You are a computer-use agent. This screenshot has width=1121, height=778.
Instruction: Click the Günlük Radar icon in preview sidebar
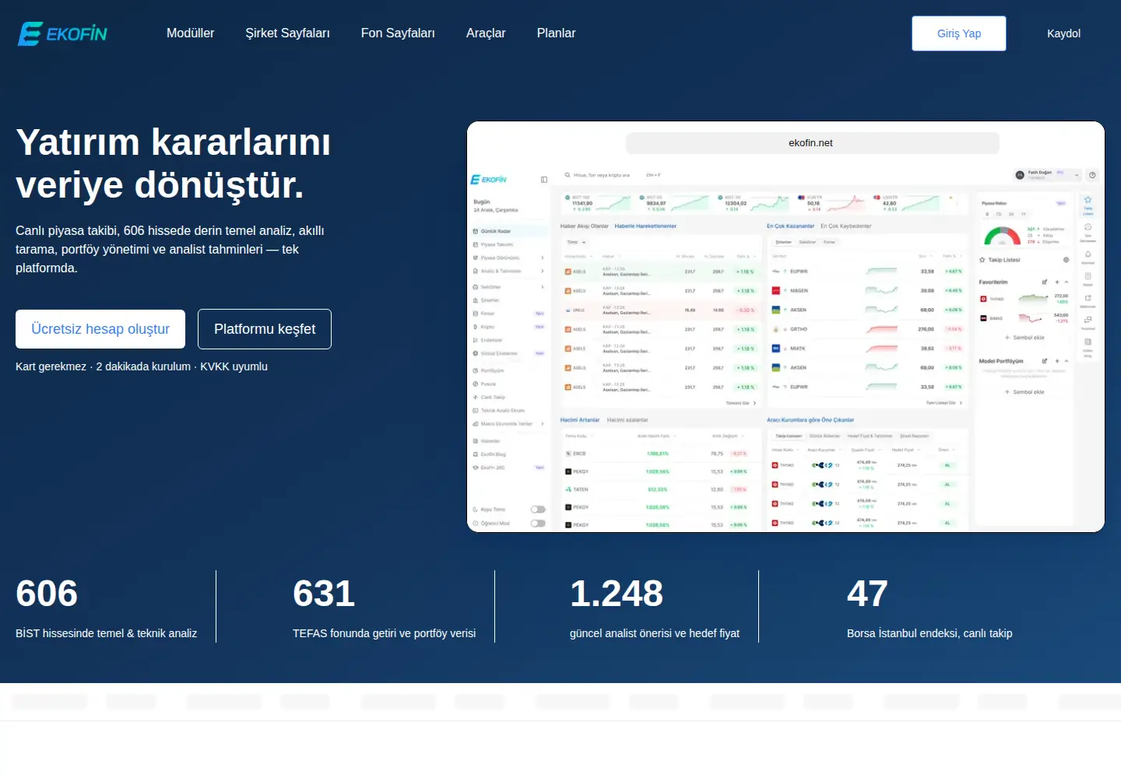point(476,231)
